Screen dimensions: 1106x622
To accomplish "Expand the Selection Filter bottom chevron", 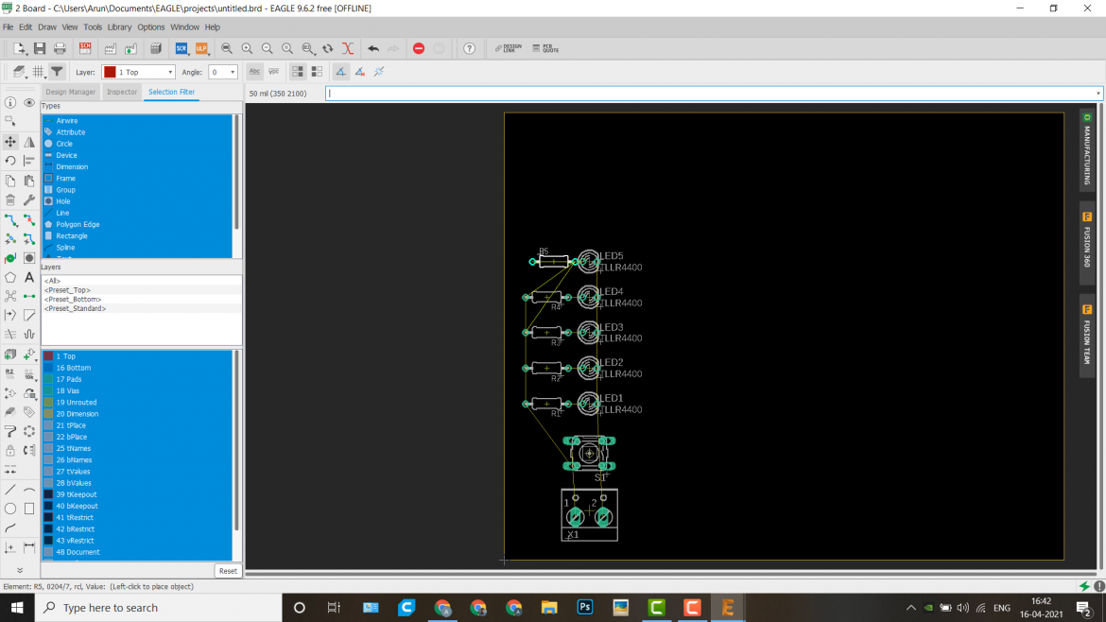I will (19, 570).
